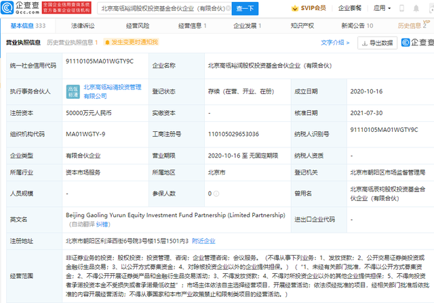Switch to the 知识产权 tab
This screenshot has width=434, height=303.
point(302,26)
